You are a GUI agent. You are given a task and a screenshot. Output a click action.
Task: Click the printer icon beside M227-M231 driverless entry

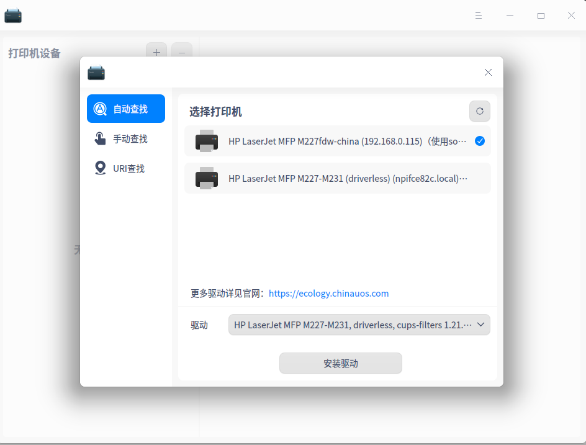(207, 179)
